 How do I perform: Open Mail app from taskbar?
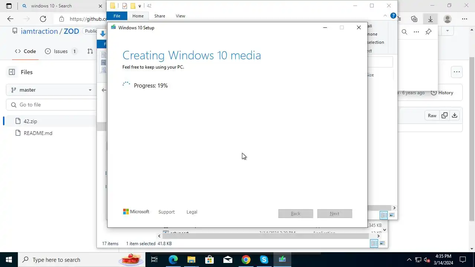point(227,260)
